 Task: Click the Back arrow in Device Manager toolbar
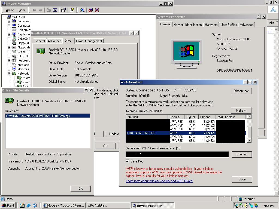click(x=34, y=10)
